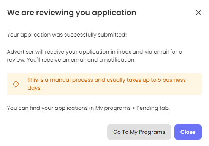Click the 'successfully submitted!' confirmation text
The height and width of the screenshot is (146, 209).
click(x=95, y=35)
